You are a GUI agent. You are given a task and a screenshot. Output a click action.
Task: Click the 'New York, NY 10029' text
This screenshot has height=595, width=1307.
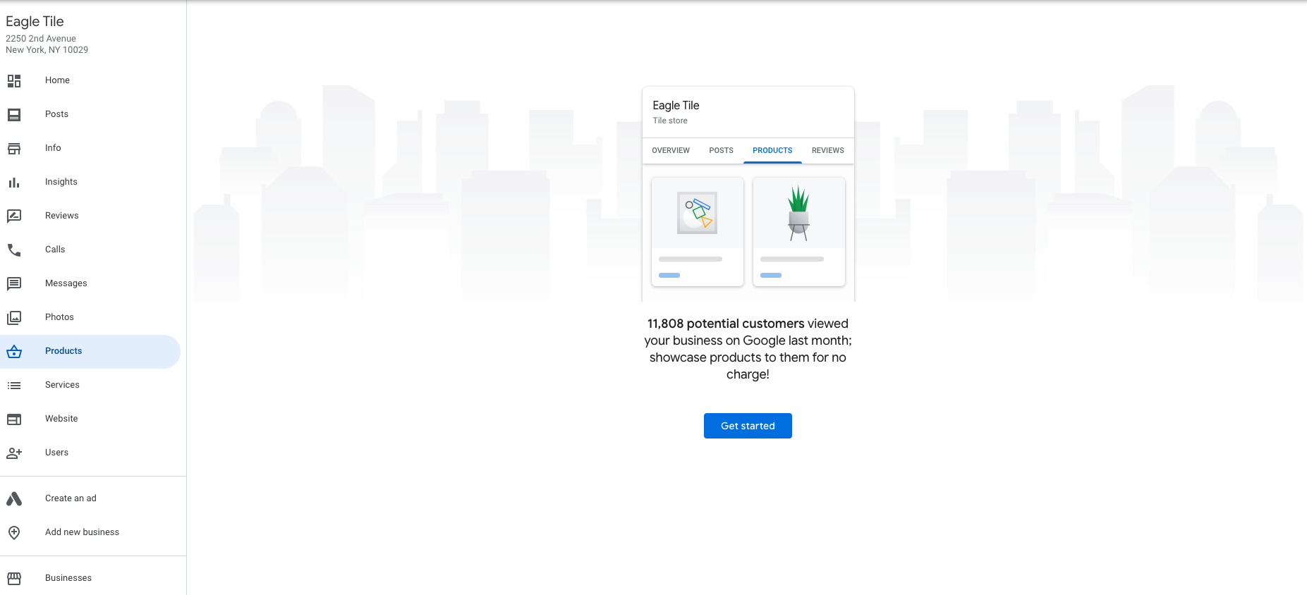(47, 50)
